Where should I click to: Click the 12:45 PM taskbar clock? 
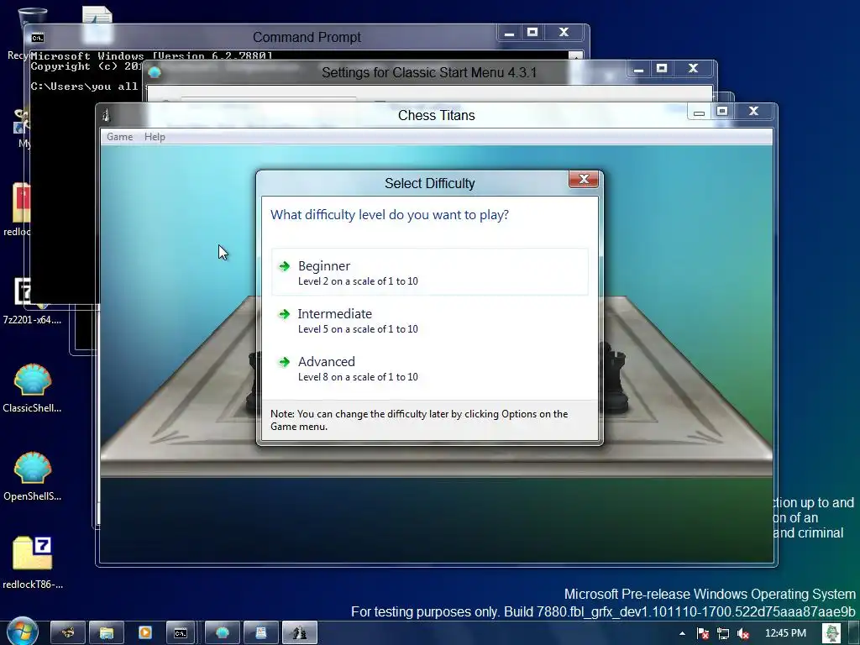tap(785, 633)
